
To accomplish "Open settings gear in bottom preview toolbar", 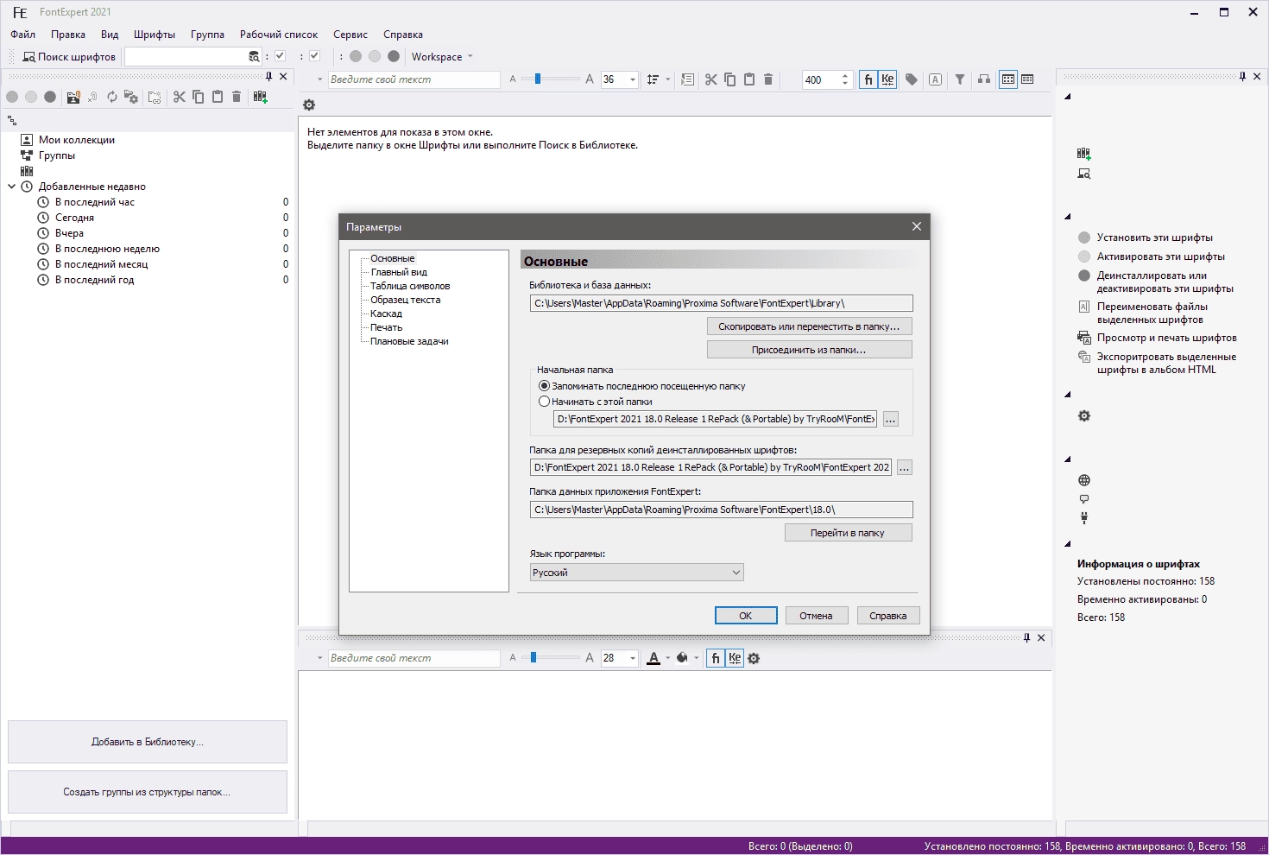I will [754, 658].
